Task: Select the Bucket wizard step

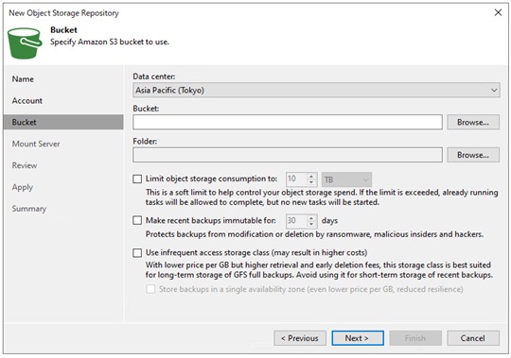Action: 63,122
